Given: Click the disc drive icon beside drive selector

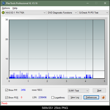Looking at the screenshot, I should pos(3,13).
